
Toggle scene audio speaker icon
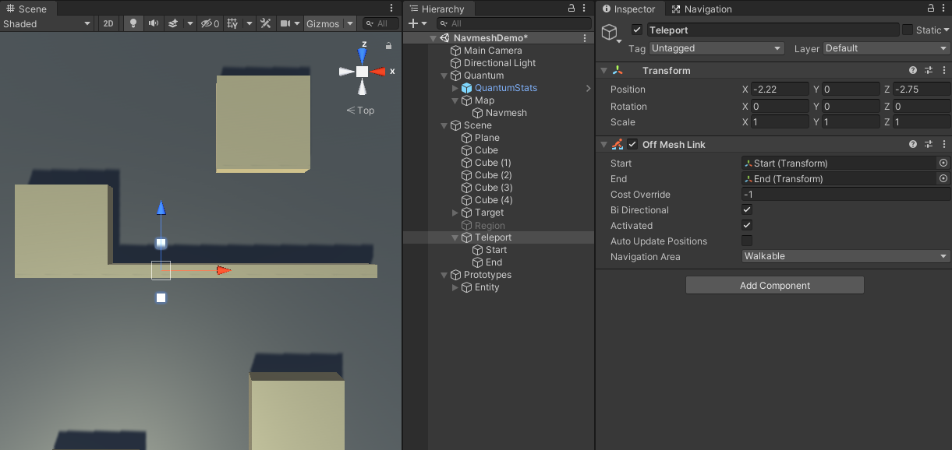tap(154, 23)
